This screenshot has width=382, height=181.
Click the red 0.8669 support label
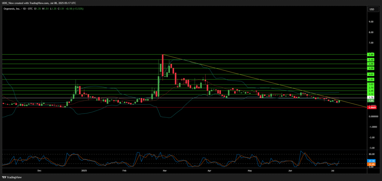pyautogui.click(x=371, y=107)
